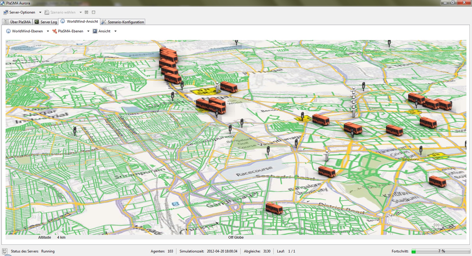Open the Szenario-Konfiguration tab
Viewport: 472px width, 256px height.
[x=123, y=22]
